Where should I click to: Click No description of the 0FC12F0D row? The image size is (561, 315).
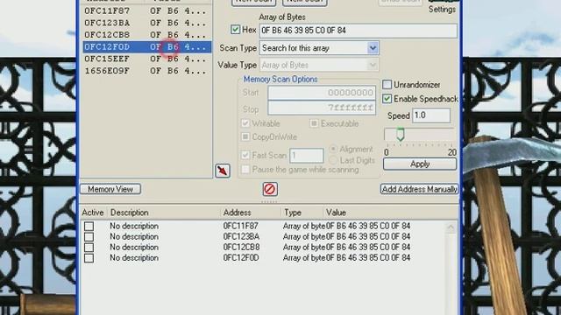(134, 258)
